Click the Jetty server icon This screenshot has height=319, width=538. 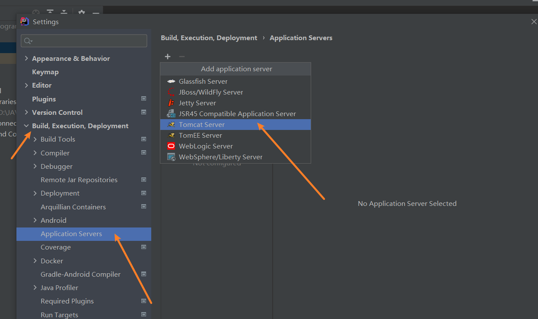[172, 103]
